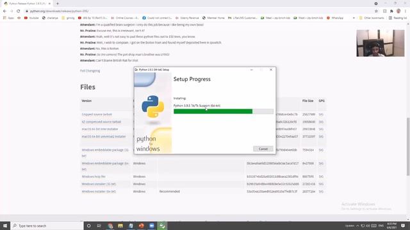Download the Windows help file
The width and height of the screenshot is (410, 230).
click(94, 176)
